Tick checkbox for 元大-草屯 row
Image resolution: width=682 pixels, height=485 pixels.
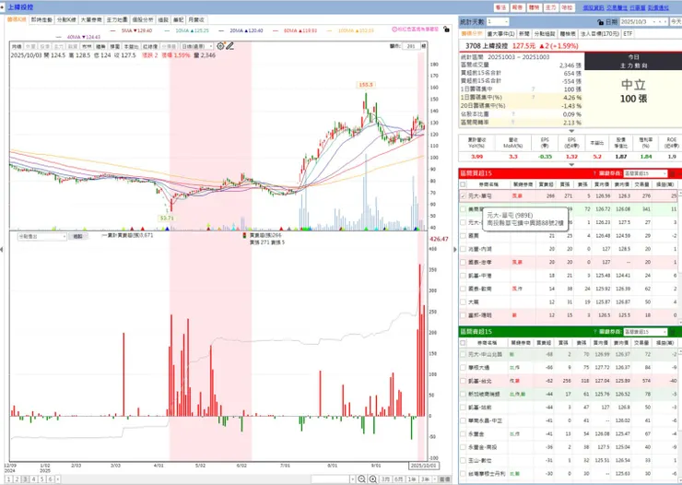point(463,196)
